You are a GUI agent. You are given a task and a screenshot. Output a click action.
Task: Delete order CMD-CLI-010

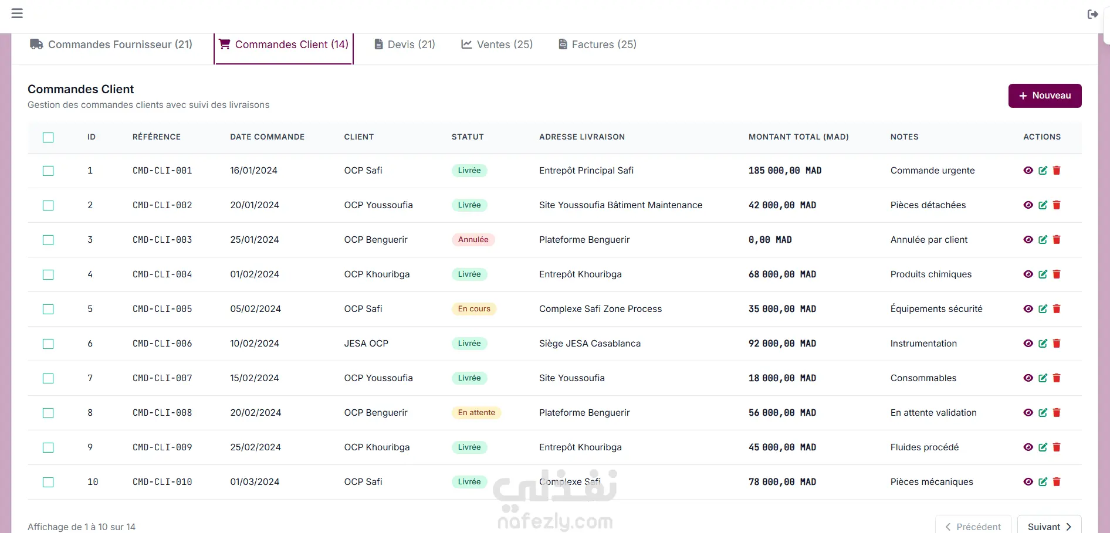coord(1057,482)
